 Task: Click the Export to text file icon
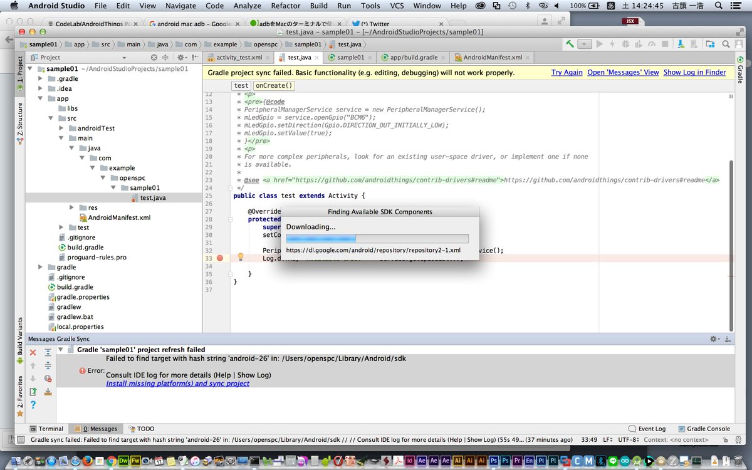(x=33, y=392)
